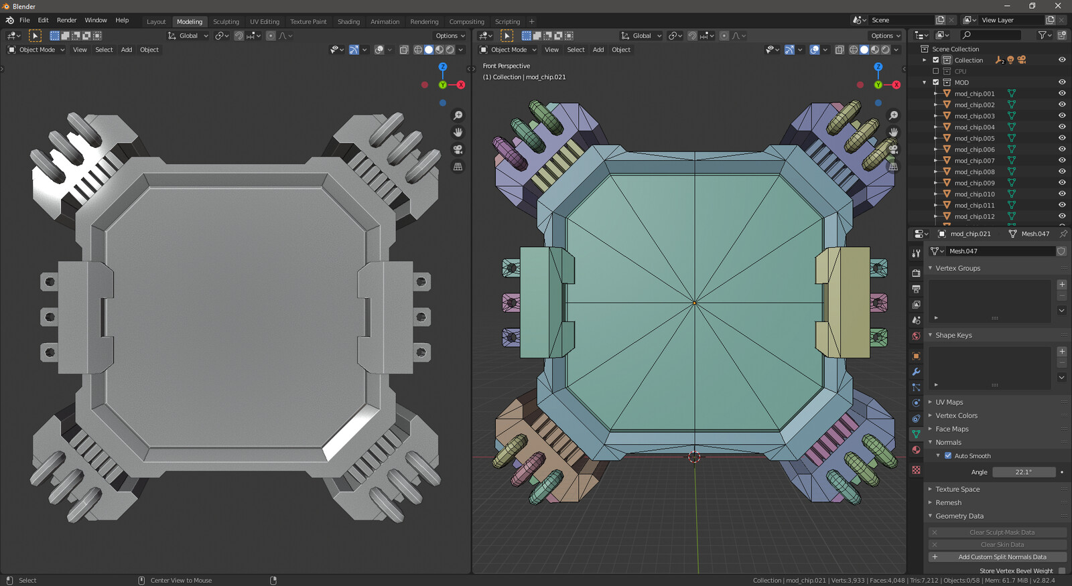Collapse the MOD collection in outliner
This screenshot has height=586, width=1072.
point(925,82)
